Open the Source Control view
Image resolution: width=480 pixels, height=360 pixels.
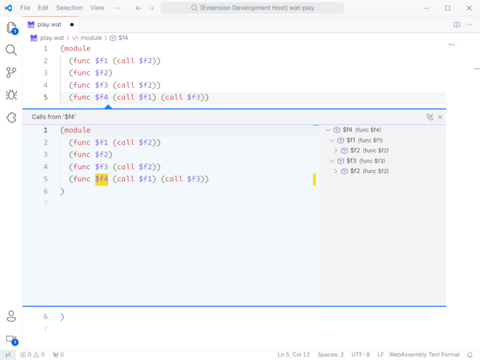coord(11,73)
